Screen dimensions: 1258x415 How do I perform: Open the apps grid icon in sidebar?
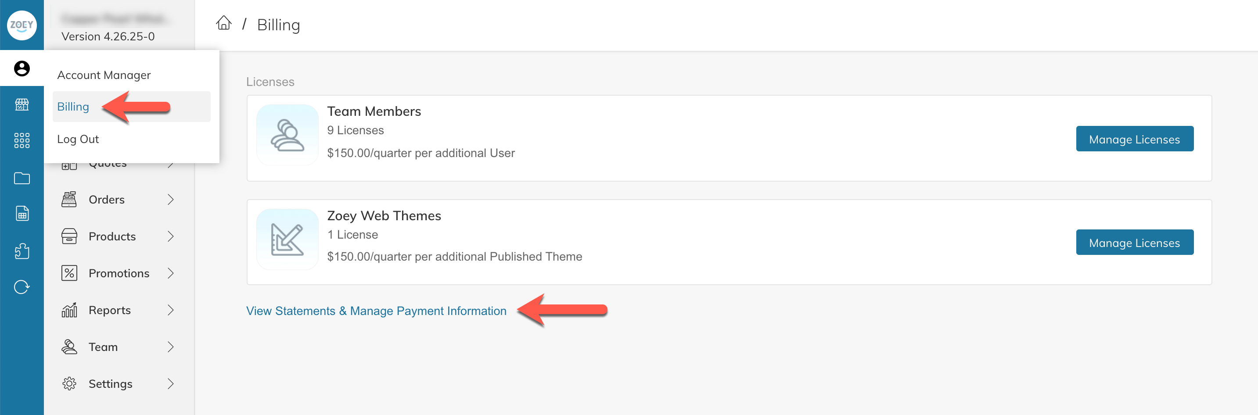click(22, 141)
